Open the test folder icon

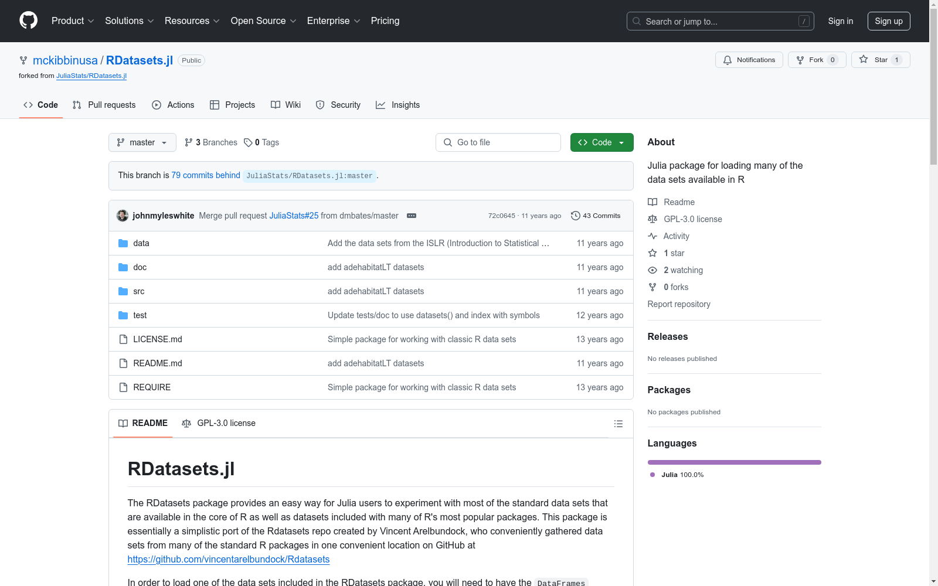(x=123, y=315)
